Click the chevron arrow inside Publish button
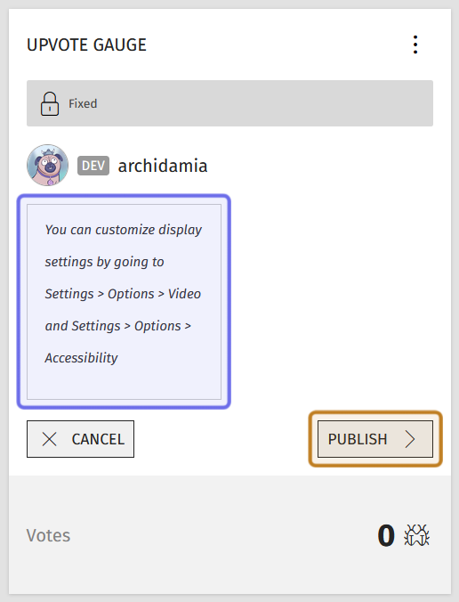The height and width of the screenshot is (602, 459). pyautogui.click(x=410, y=439)
